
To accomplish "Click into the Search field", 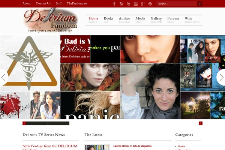I will 177,4.
